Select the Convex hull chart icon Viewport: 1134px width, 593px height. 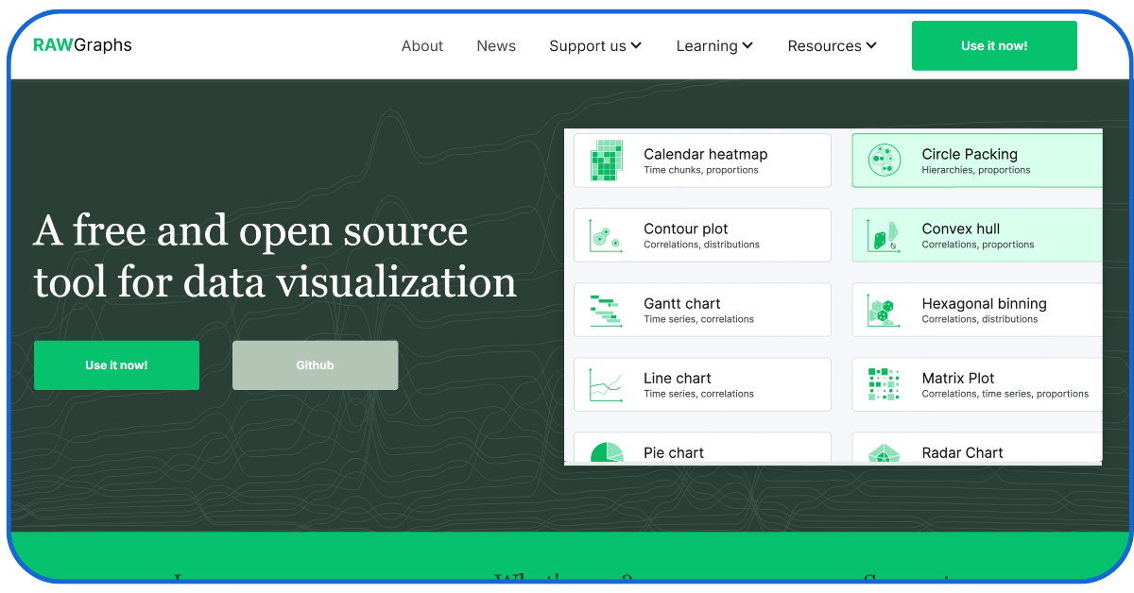tap(883, 234)
